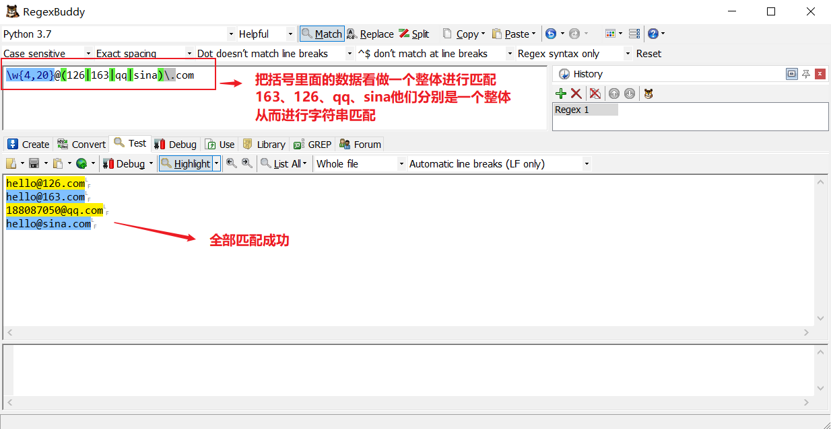
Task: Toggle Dot doesn't match line breaks
Action: pyautogui.click(x=275, y=53)
